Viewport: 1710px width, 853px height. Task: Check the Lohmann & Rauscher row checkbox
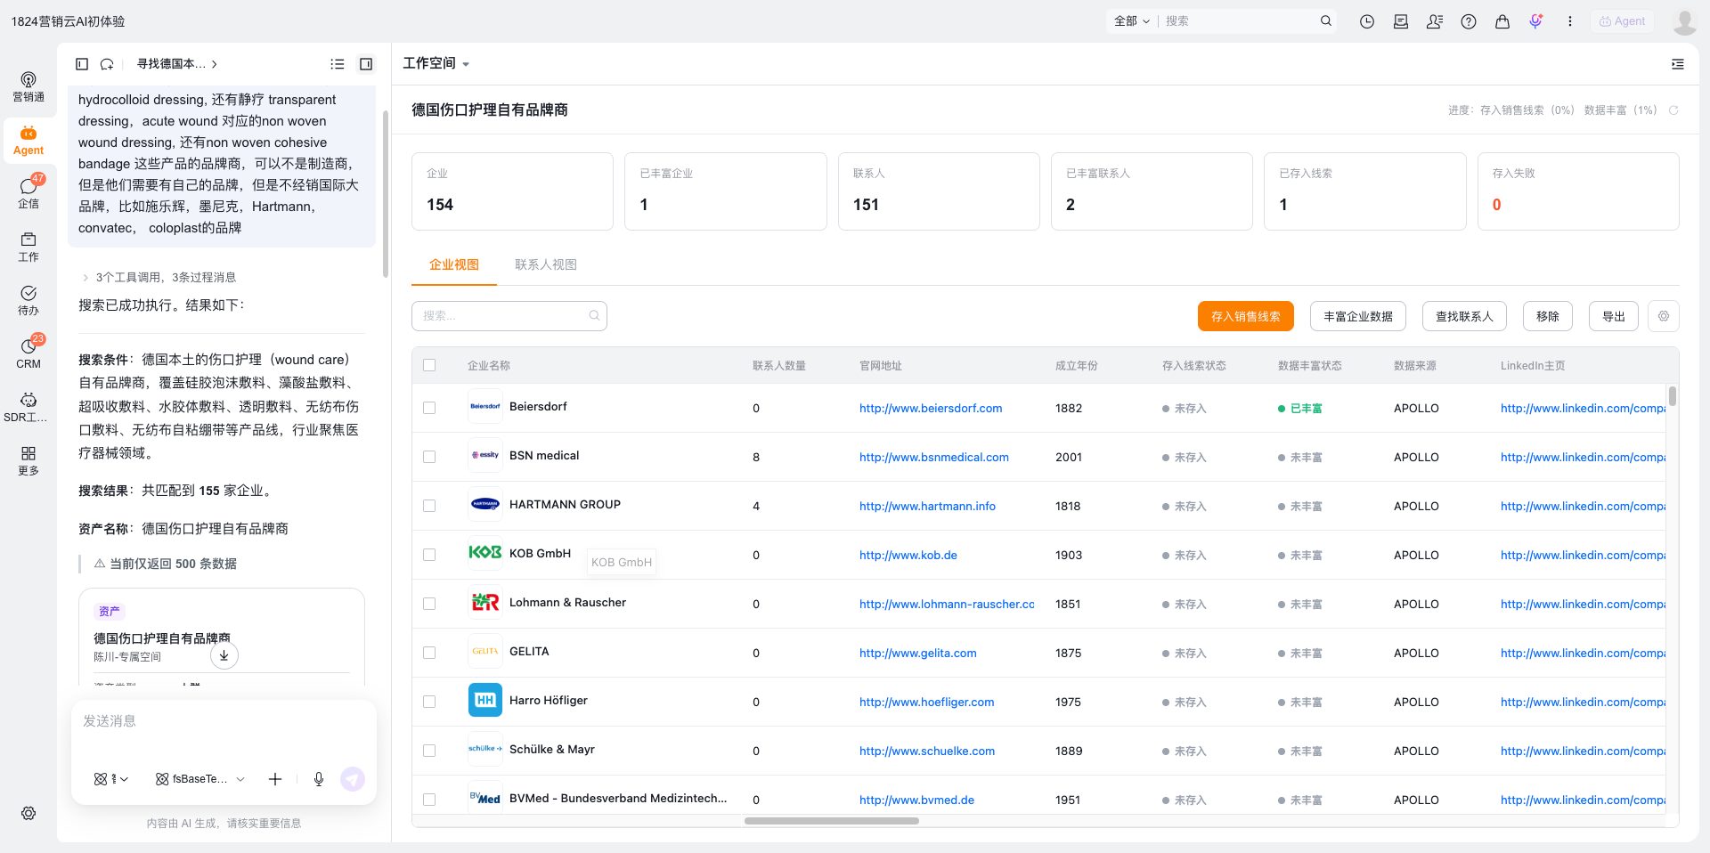coord(429,604)
